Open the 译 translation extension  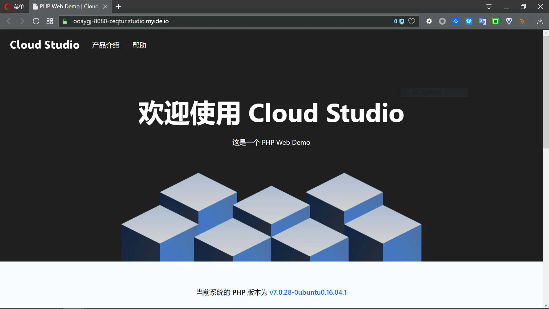469,21
